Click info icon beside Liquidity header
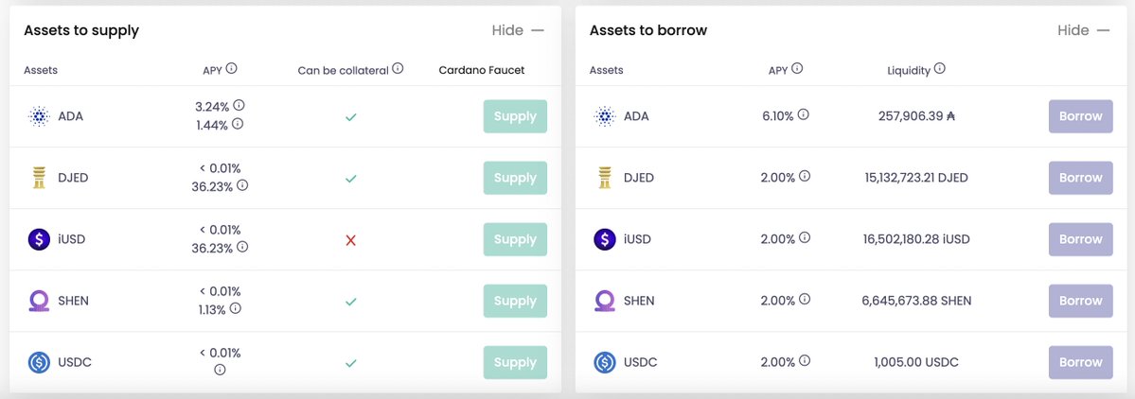The image size is (1135, 399). (940, 69)
